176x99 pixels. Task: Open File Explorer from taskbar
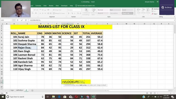pos(54,97)
